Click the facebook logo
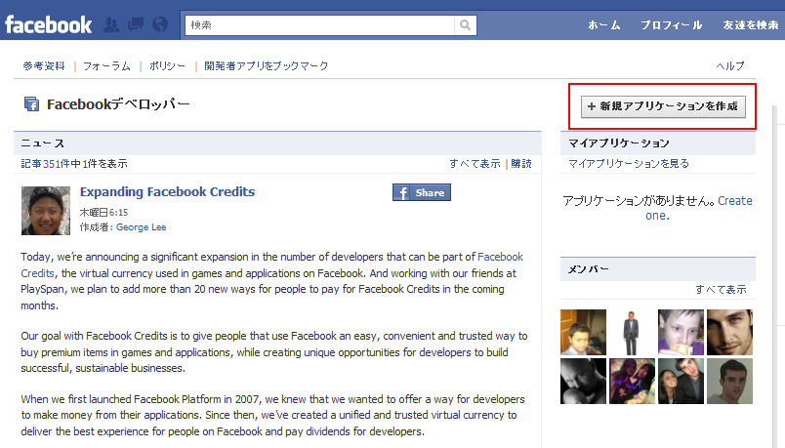This screenshot has width=785, height=448. click(48, 24)
